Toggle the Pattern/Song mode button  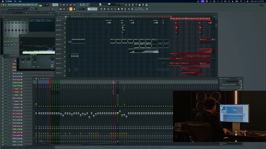pos(41,5)
